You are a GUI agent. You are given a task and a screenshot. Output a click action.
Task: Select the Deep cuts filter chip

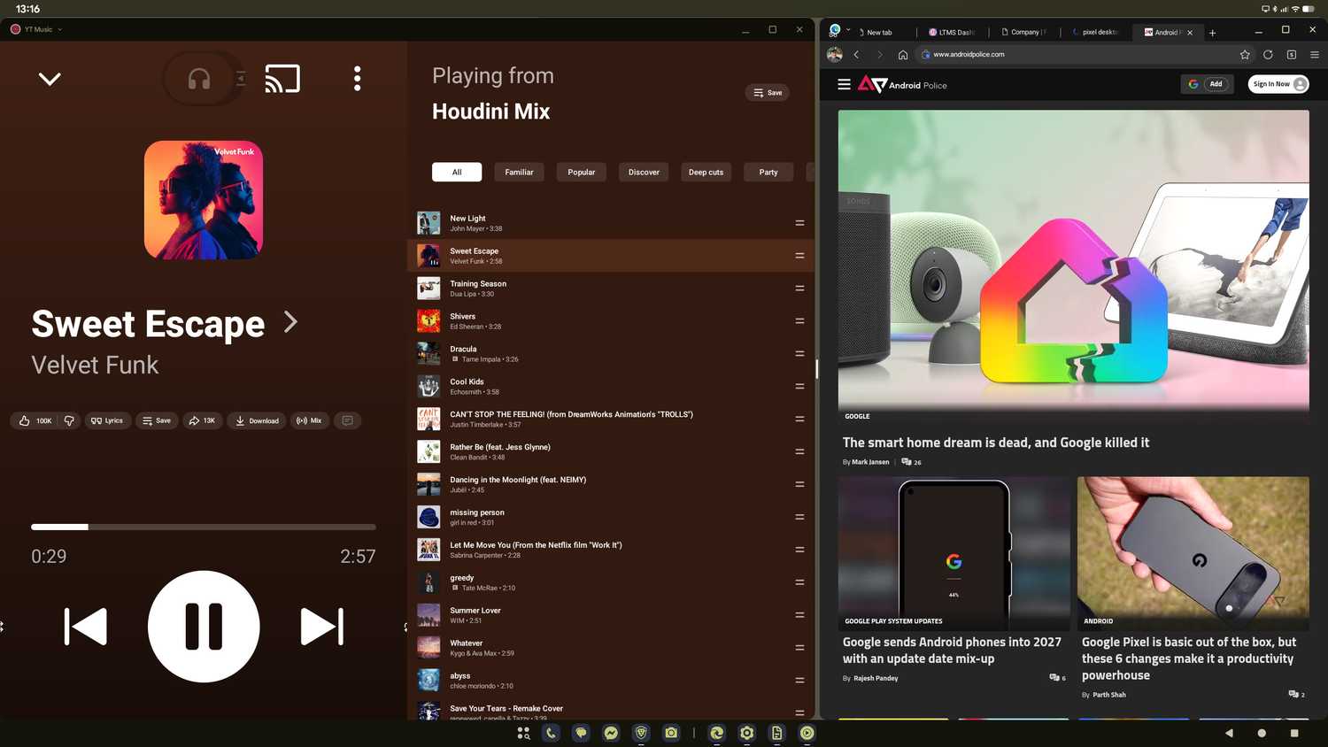pos(706,172)
